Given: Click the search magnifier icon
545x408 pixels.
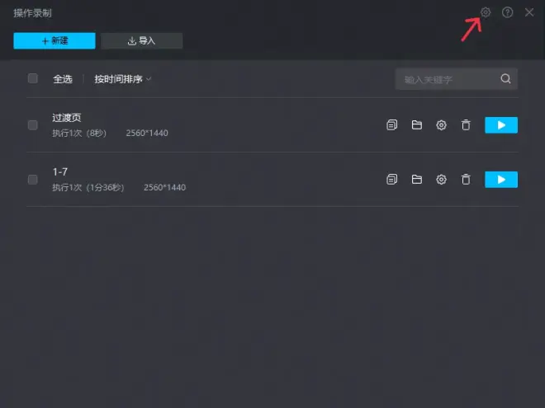Looking at the screenshot, I should [505, 79].
